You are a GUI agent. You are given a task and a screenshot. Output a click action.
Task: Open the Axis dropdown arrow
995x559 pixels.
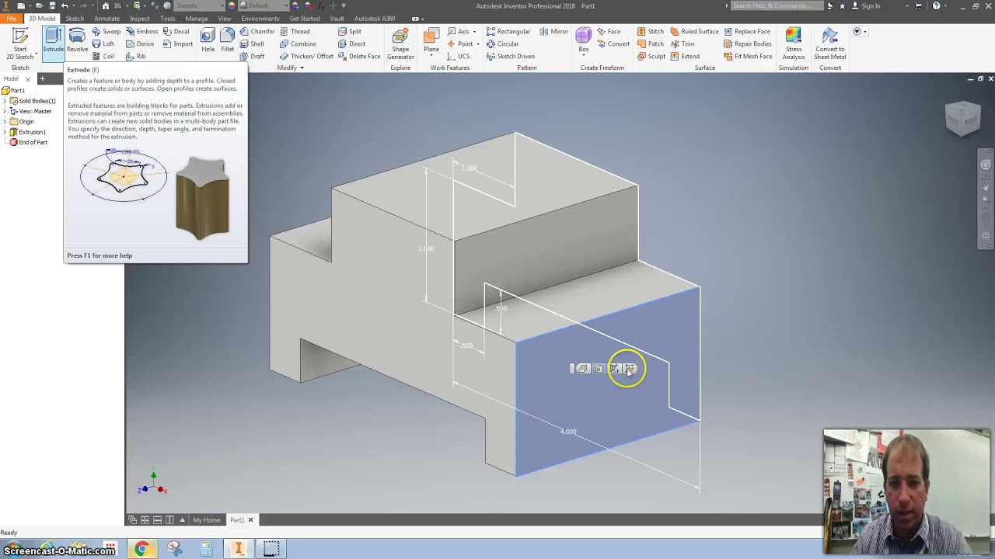[x=474, y=32]
